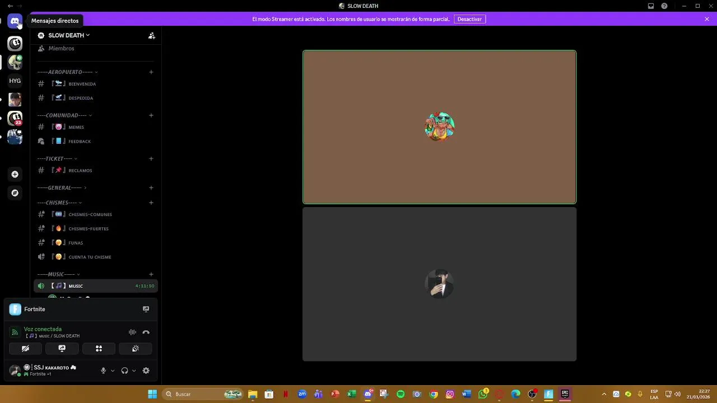717x403 pixels.
Task: Open Windows Start menu
Action: pyautogui.click(x=152, y=394)
